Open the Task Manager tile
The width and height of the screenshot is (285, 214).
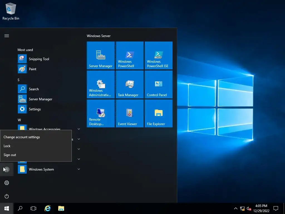pyautogui.click(x=130, y=84)
